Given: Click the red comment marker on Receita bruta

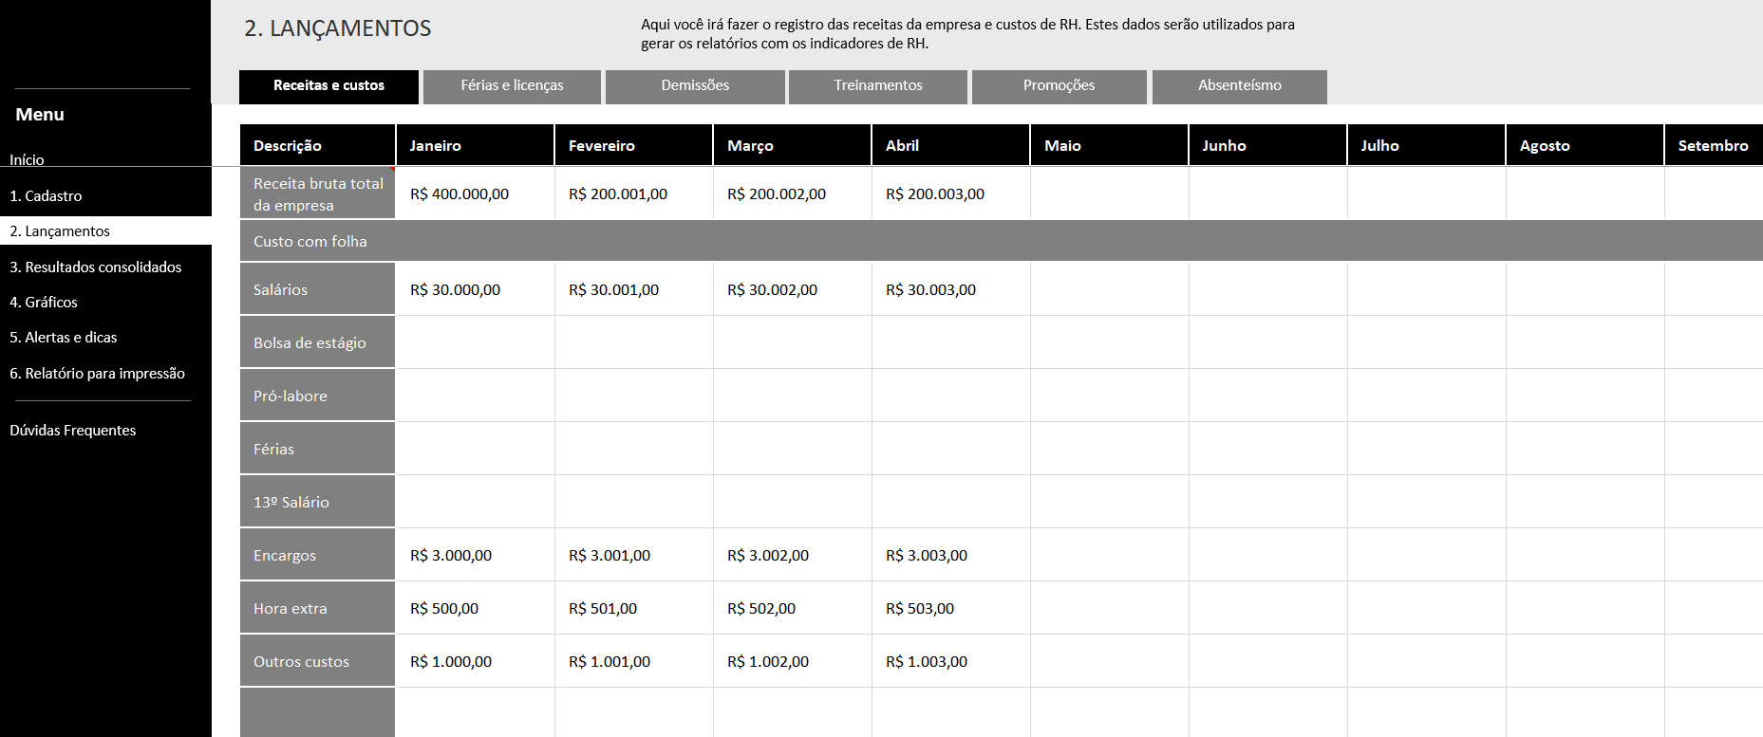Looking at the screenshot, I should pyautogui.click(x=392, y=170).
